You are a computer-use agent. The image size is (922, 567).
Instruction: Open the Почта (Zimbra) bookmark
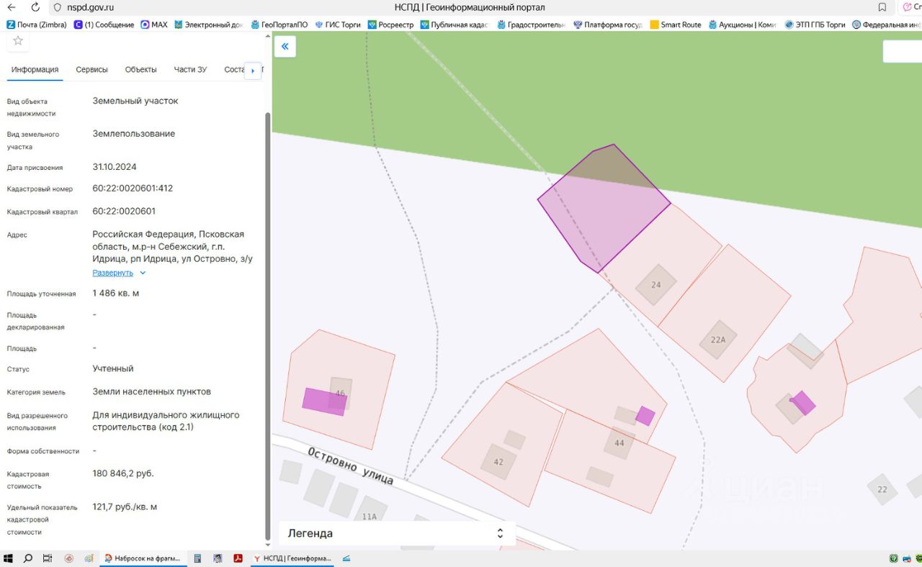pos(37,24)
